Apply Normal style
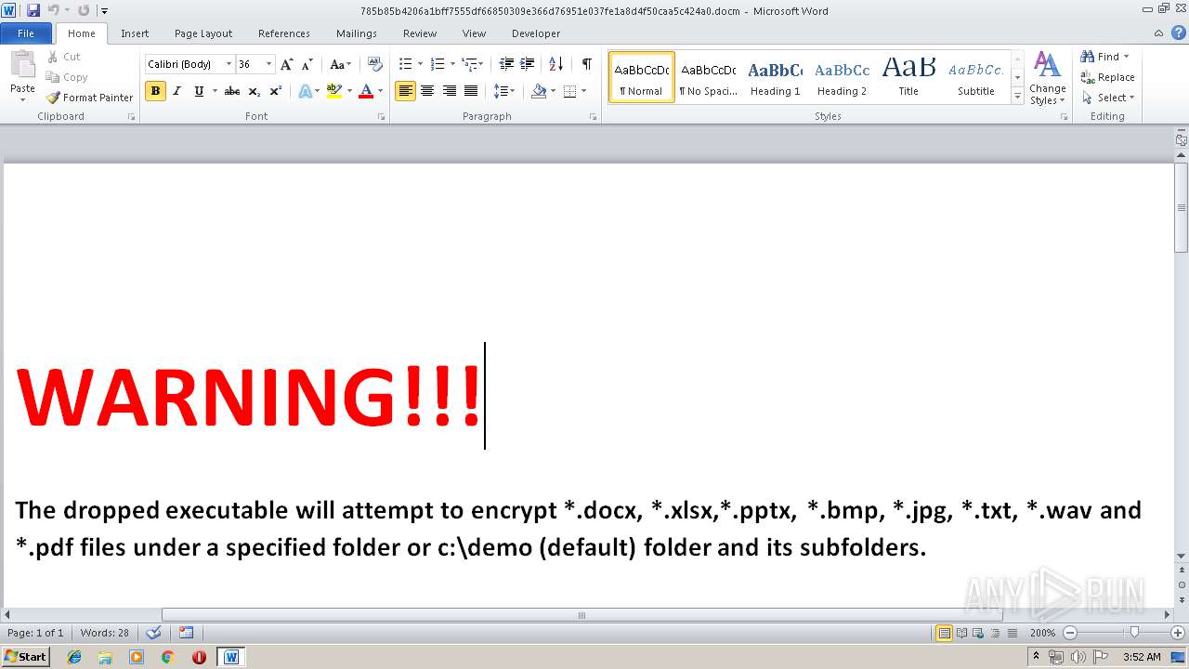Screen dimensions: 1189x669 click(642, 78)
